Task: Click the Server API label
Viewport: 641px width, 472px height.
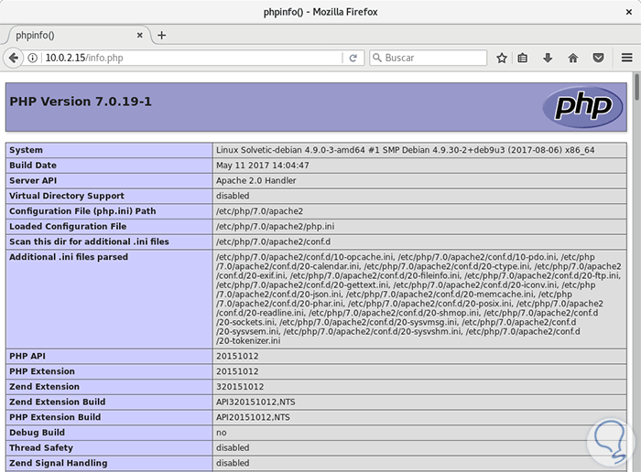Action: click(x=33, y=180)
